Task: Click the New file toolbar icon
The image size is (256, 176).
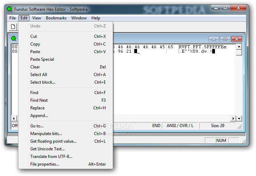Action: (13, 27)
